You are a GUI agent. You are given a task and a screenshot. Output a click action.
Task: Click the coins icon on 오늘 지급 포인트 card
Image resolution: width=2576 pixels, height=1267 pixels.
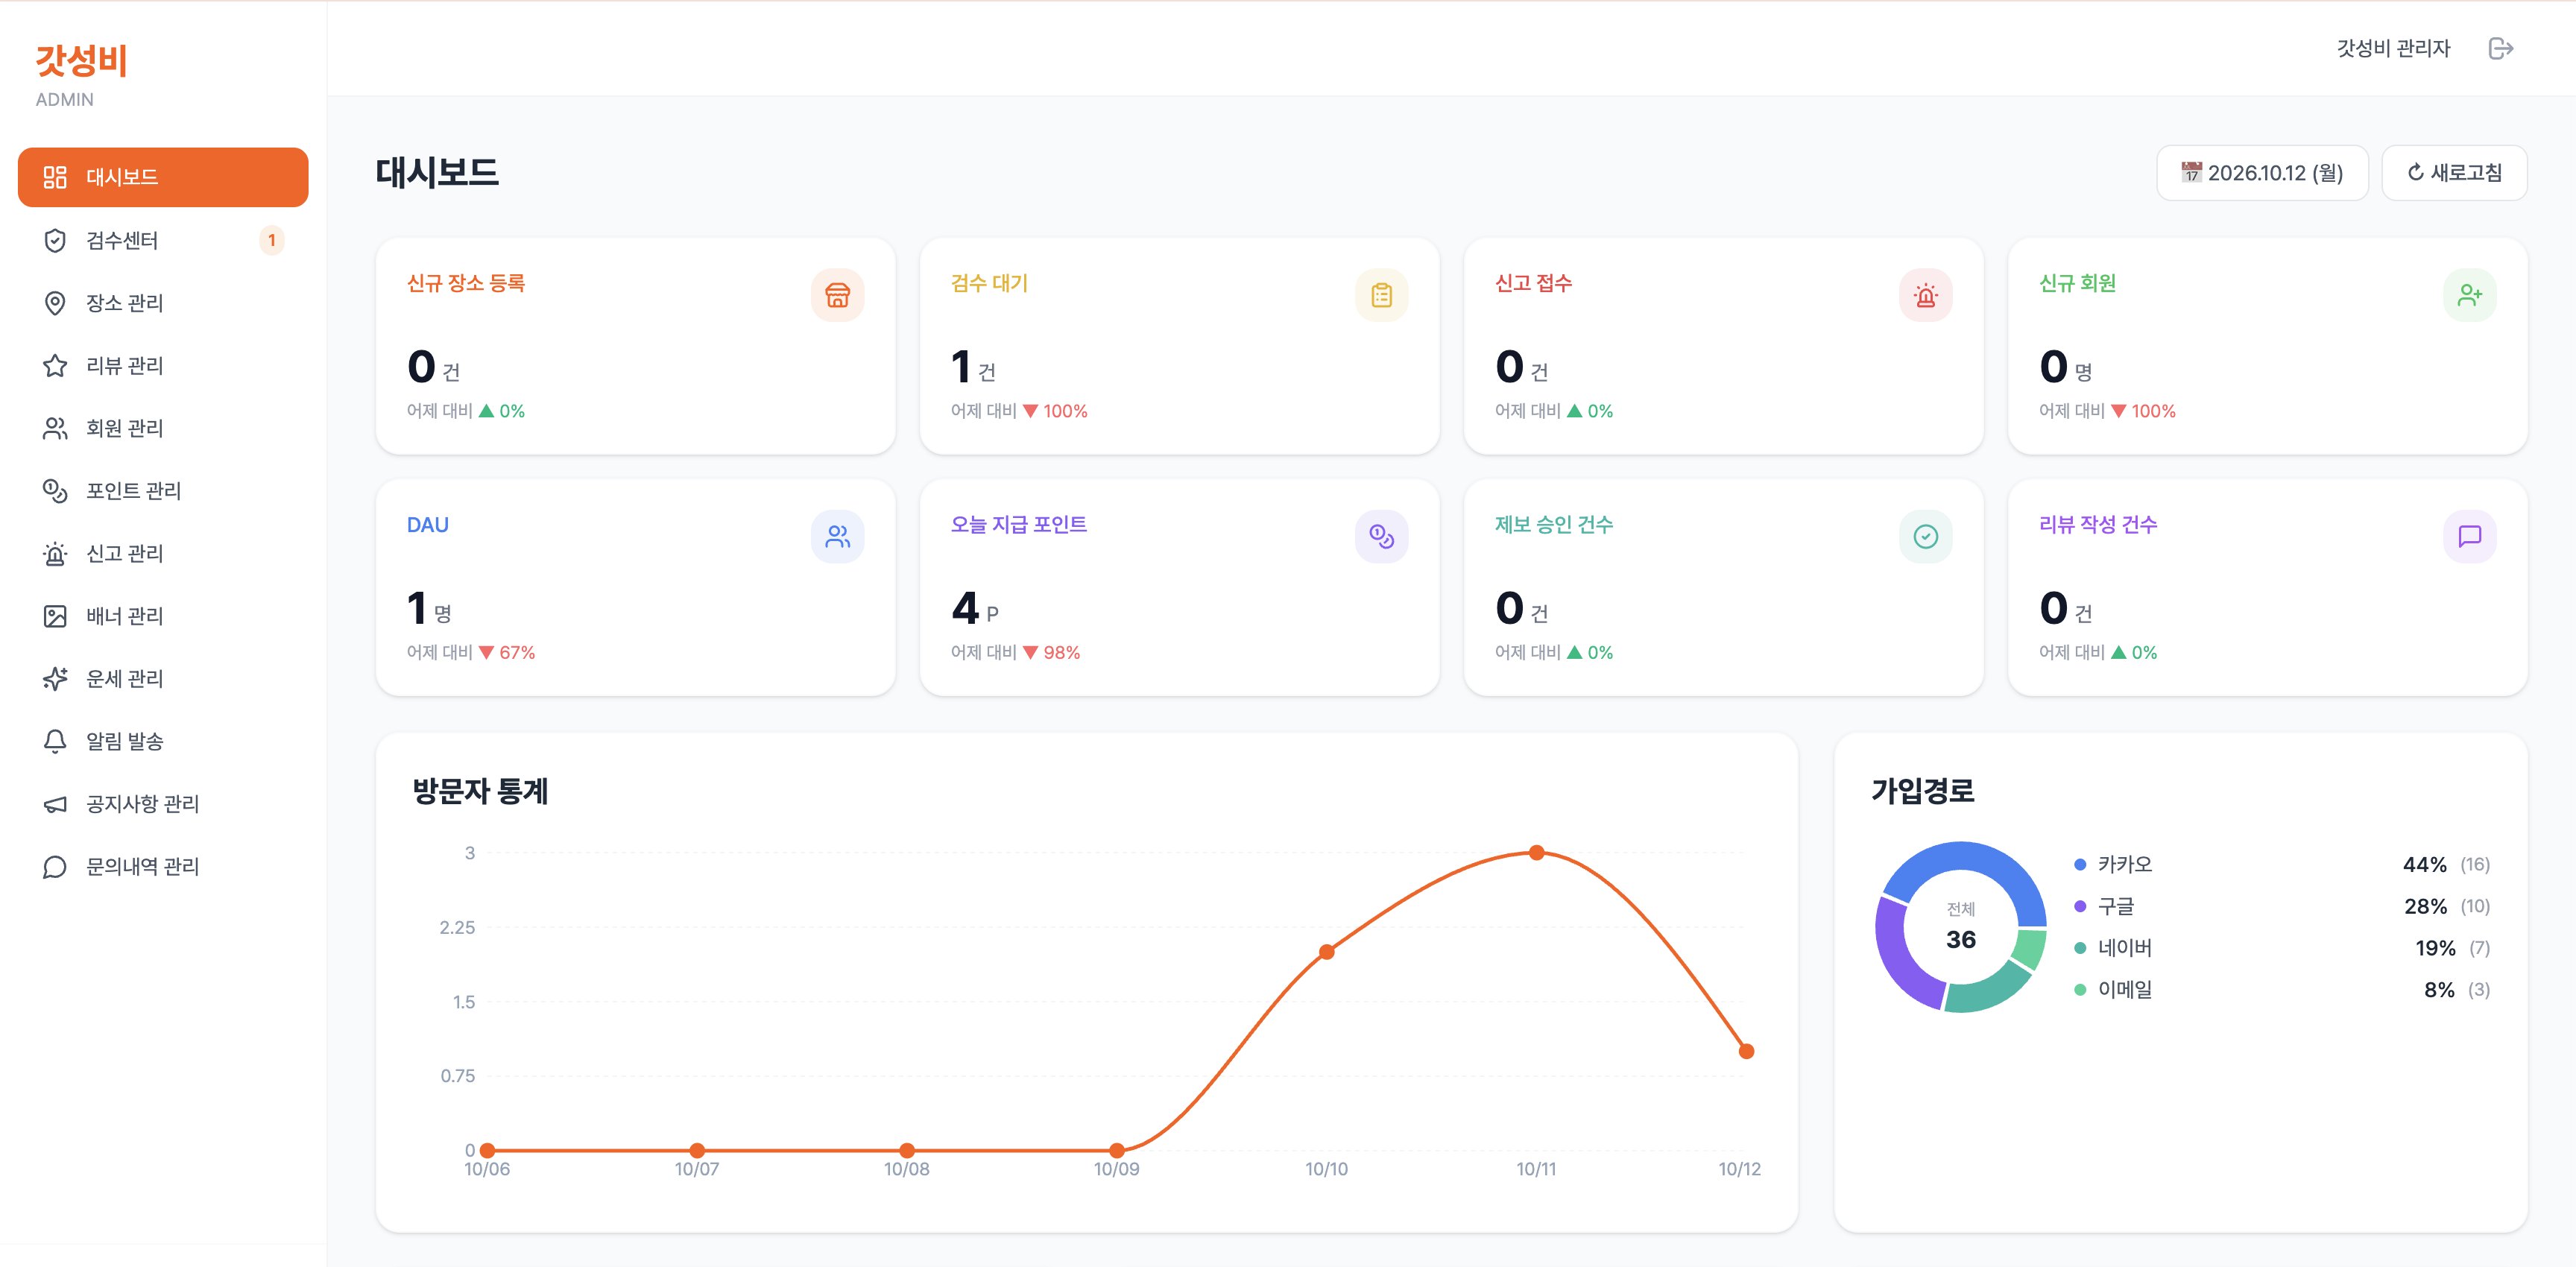point(1381,537)
